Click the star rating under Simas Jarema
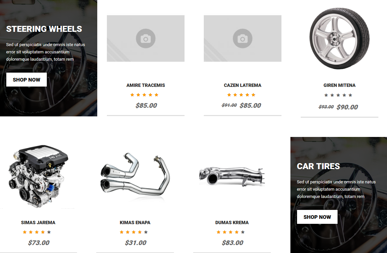Image resolution: width=387 pixels, height=253 pixels. (37, 232)
